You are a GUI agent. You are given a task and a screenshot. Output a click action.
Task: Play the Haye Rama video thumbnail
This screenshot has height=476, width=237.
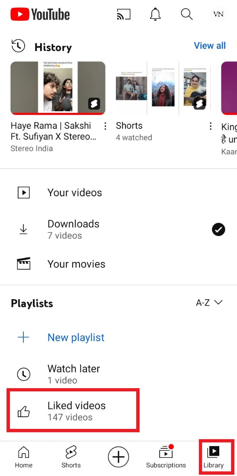(x=58, y=88)
